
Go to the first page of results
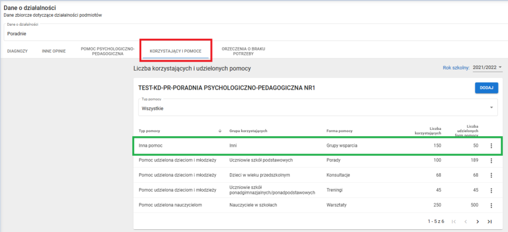[x=453, y=222]
